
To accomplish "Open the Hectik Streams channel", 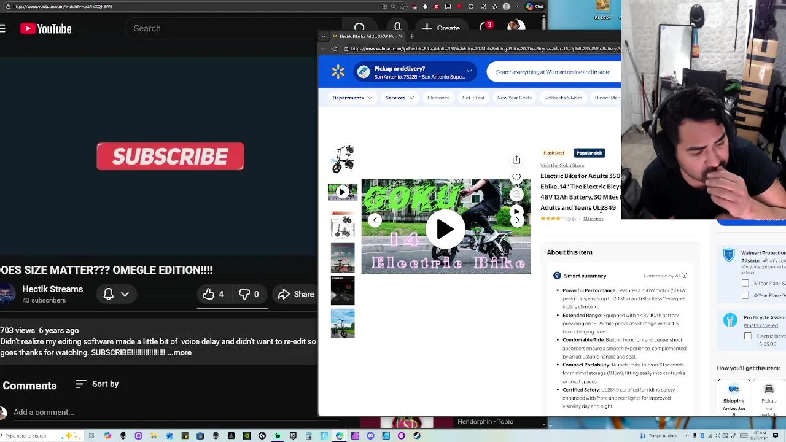I will click(x=52, y=289).
